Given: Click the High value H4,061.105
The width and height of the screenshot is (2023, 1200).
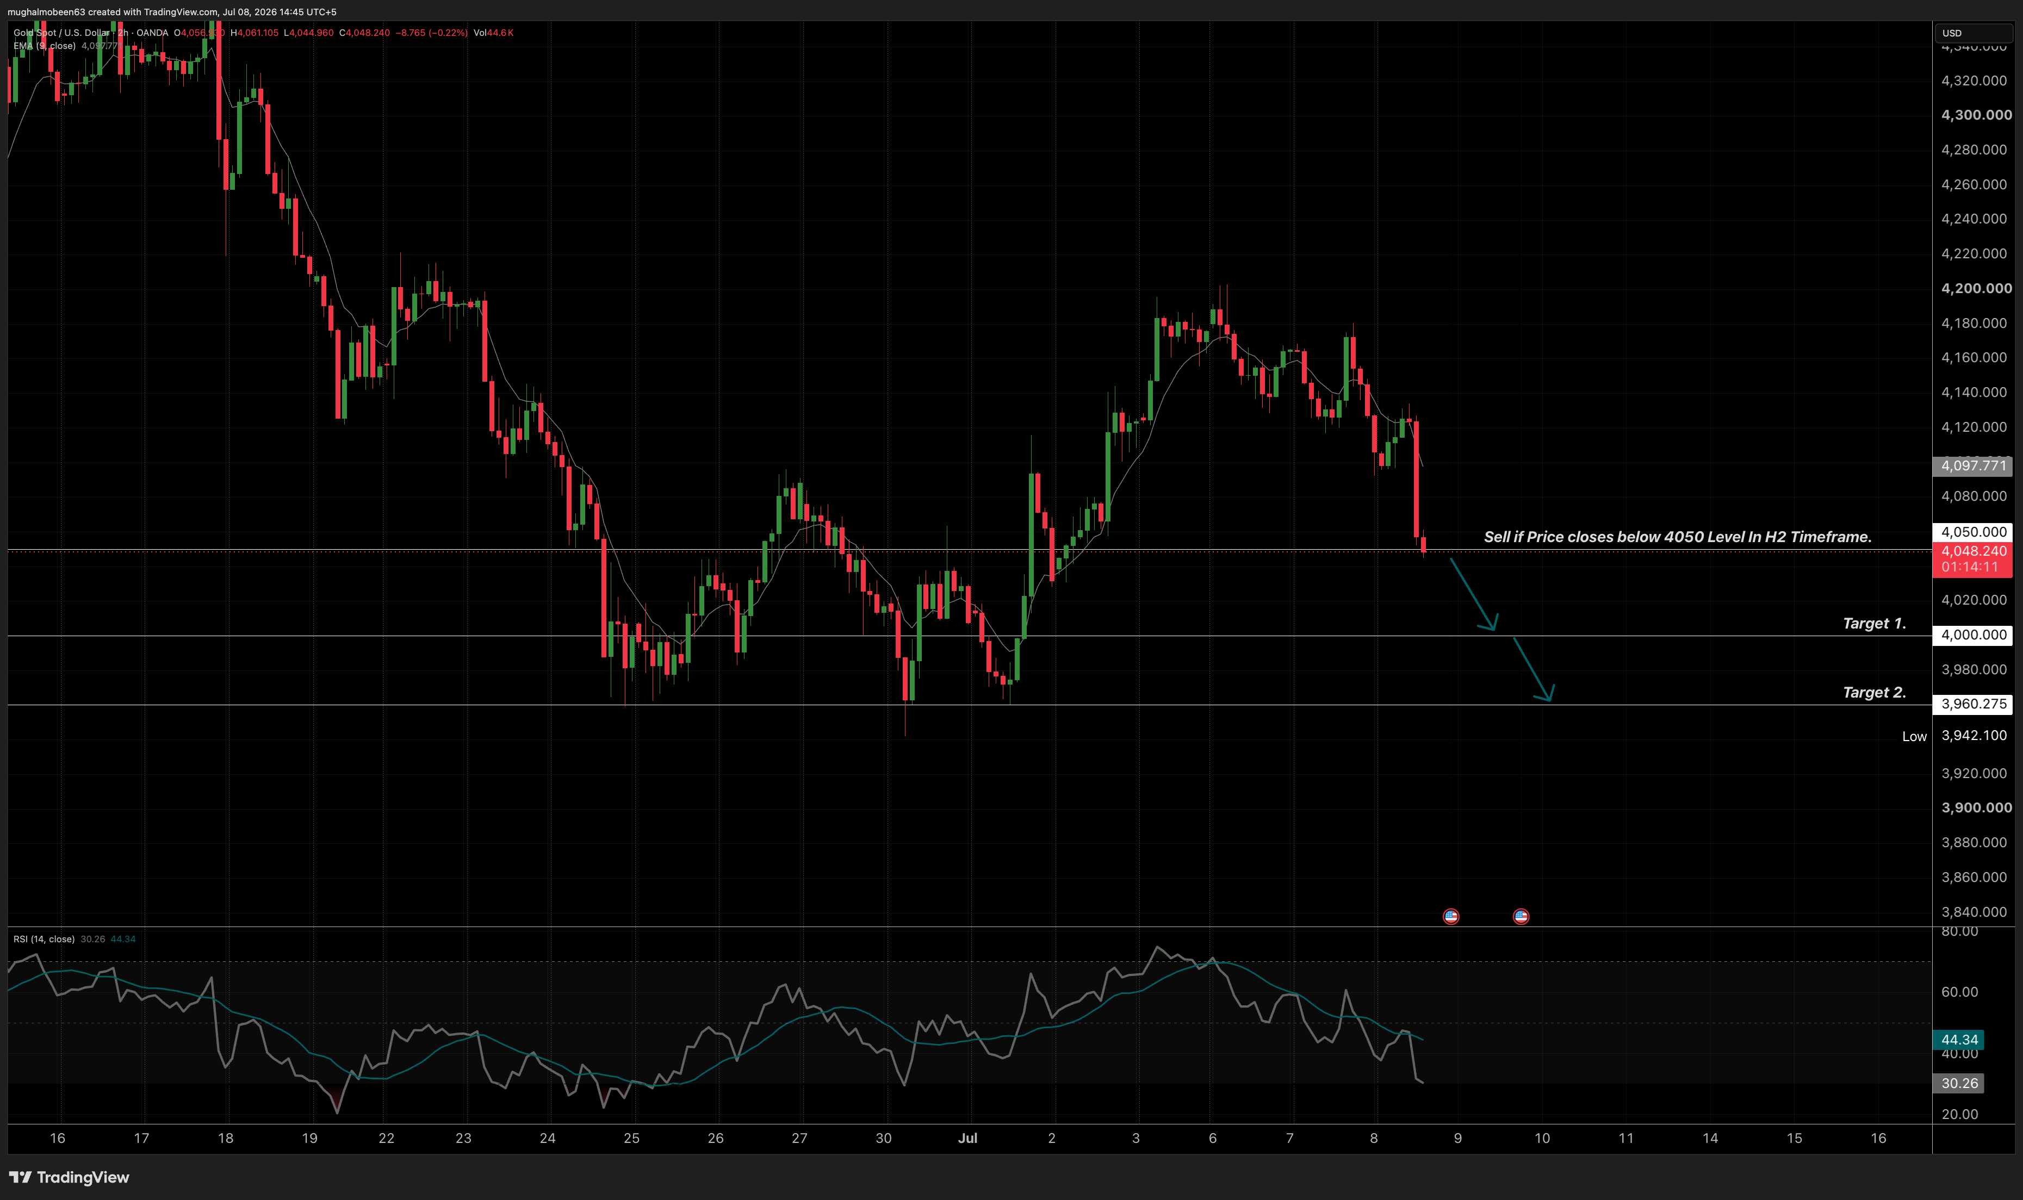Looking at the screenshot, I should tap(254, 32).
